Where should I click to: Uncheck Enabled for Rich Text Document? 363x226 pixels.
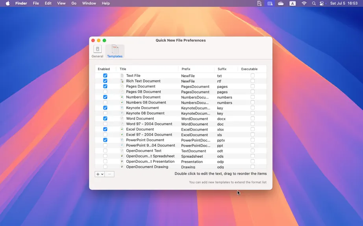(105, 81)
